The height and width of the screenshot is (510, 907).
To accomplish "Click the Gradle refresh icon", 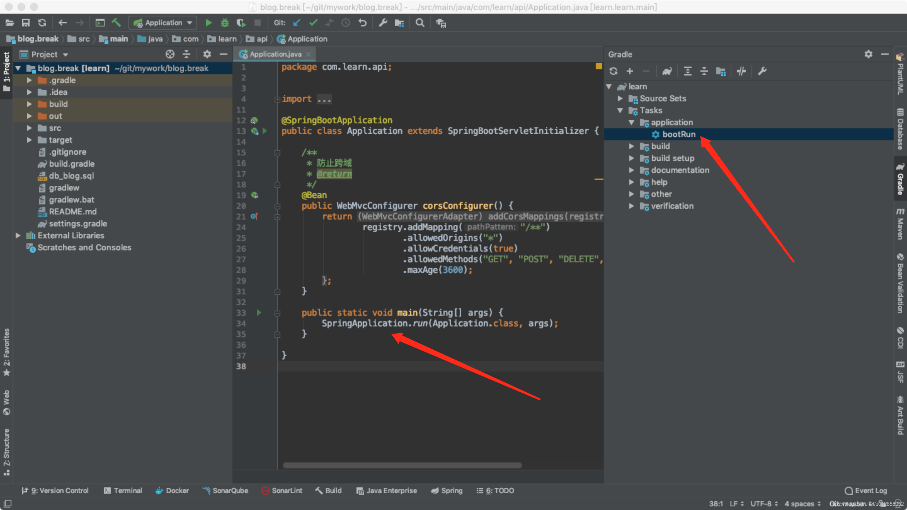I will coord(615,71).
